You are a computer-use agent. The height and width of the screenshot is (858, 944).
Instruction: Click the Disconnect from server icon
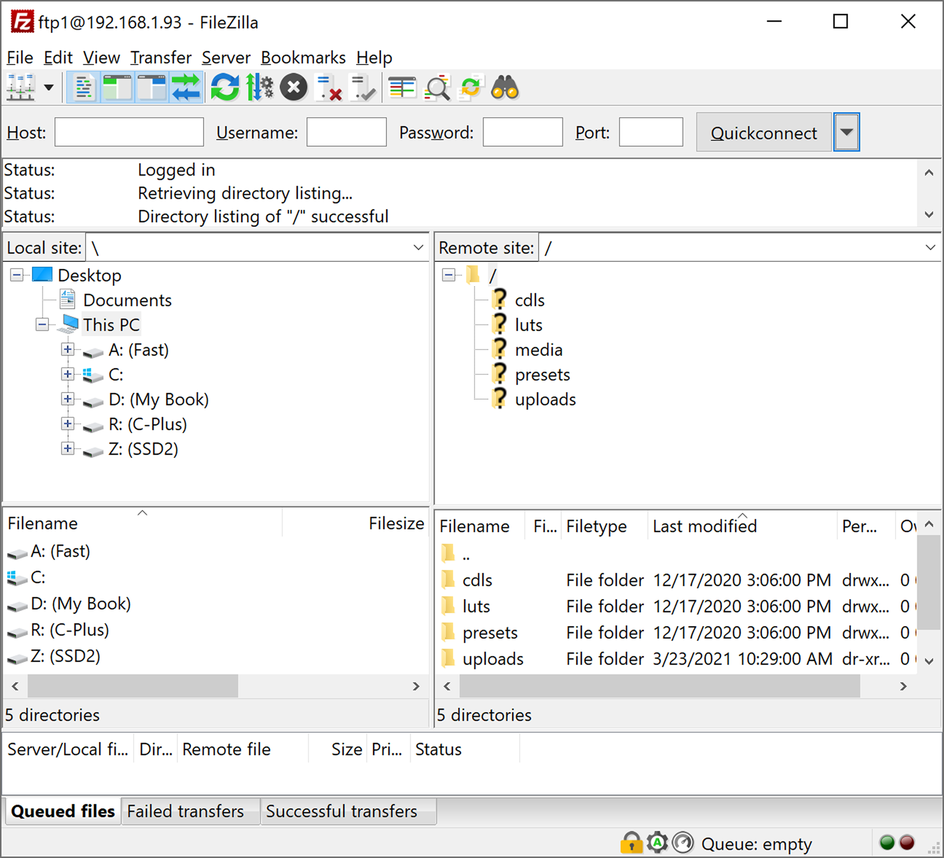pos(329,88)
